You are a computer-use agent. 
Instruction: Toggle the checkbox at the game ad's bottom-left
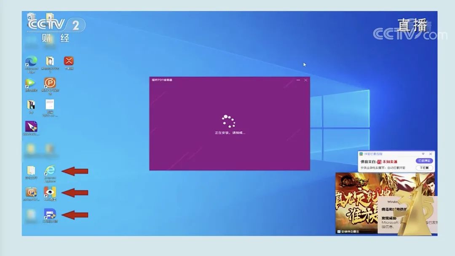click(338, 231)
